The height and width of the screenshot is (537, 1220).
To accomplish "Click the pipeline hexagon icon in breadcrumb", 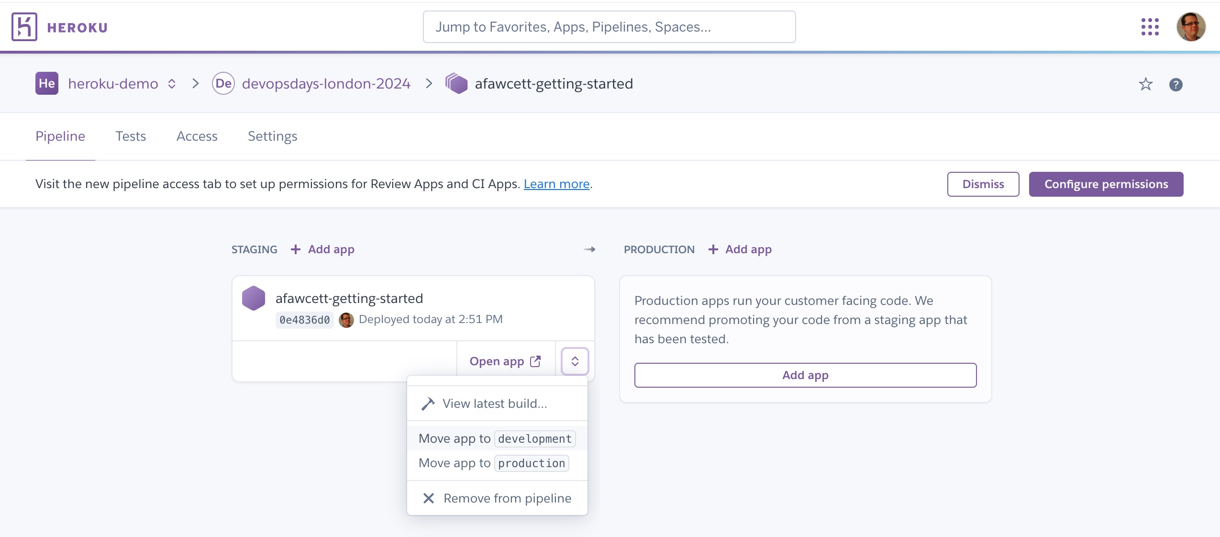I will pyautogui.click(x=456, y=83).
